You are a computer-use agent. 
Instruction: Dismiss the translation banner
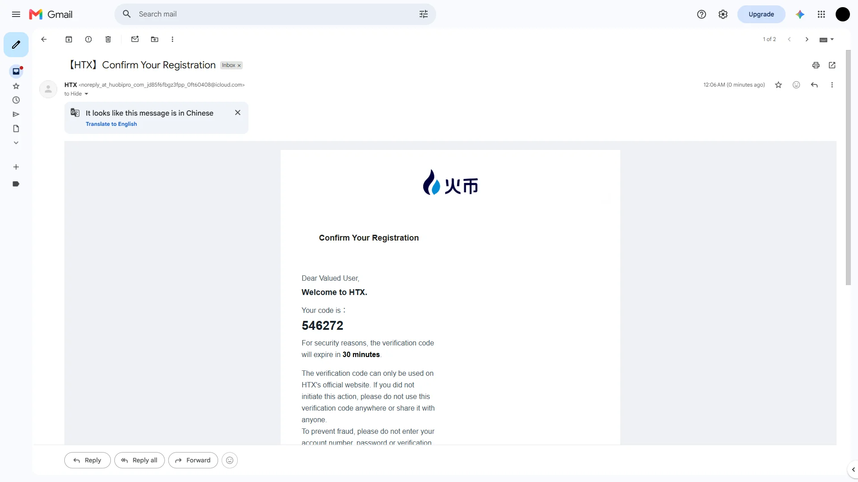pyautogui.click(x=238, y=112)
